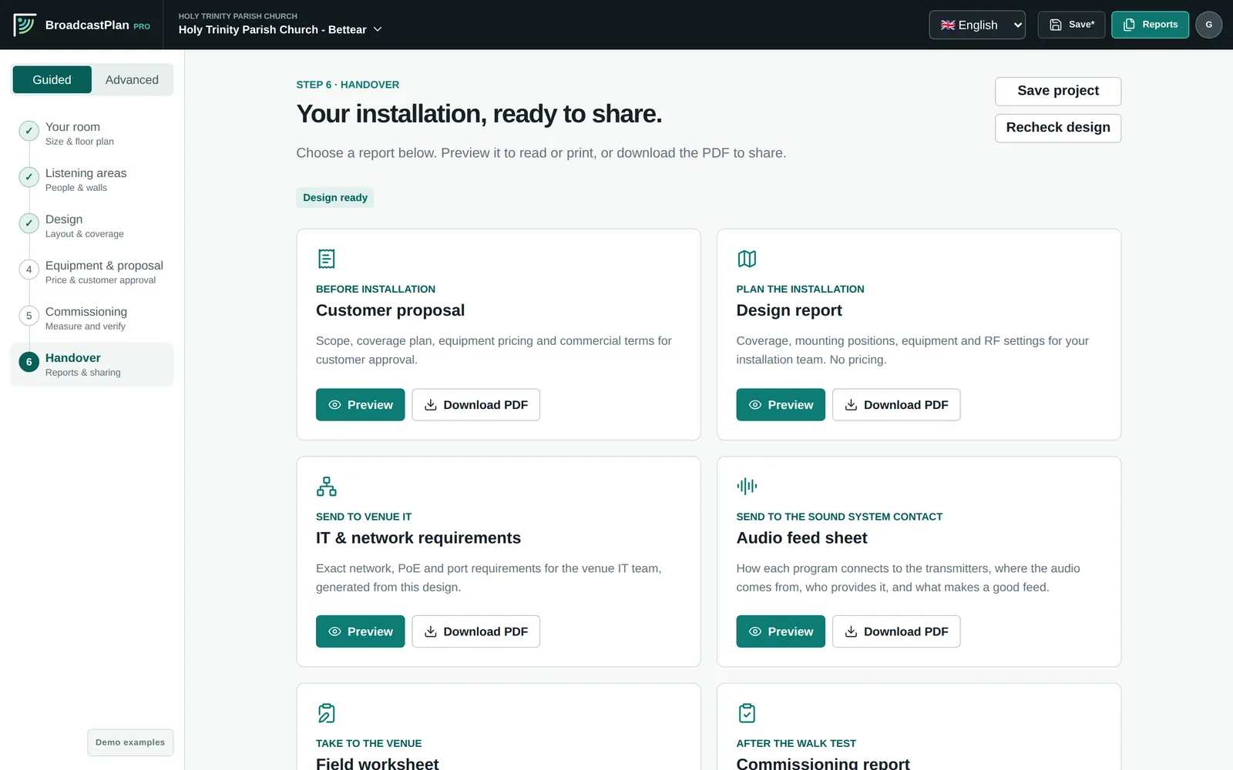
Task: Preview the Audio feed sheet
Action: click(781, 631)
